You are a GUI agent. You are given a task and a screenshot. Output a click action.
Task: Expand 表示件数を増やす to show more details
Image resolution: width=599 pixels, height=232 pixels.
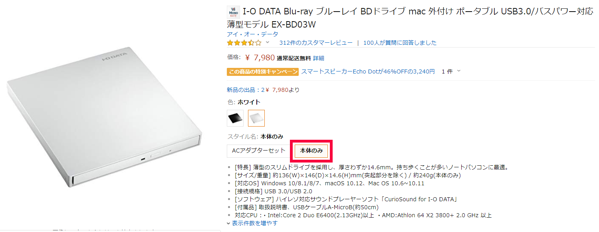click(254, 223)
